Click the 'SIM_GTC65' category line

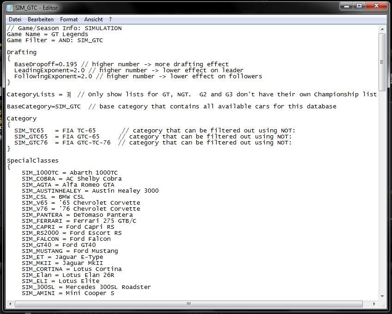[153, 136]
